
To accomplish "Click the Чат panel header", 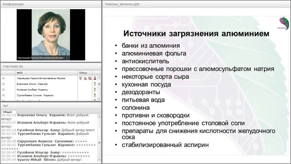I will 51,106.
